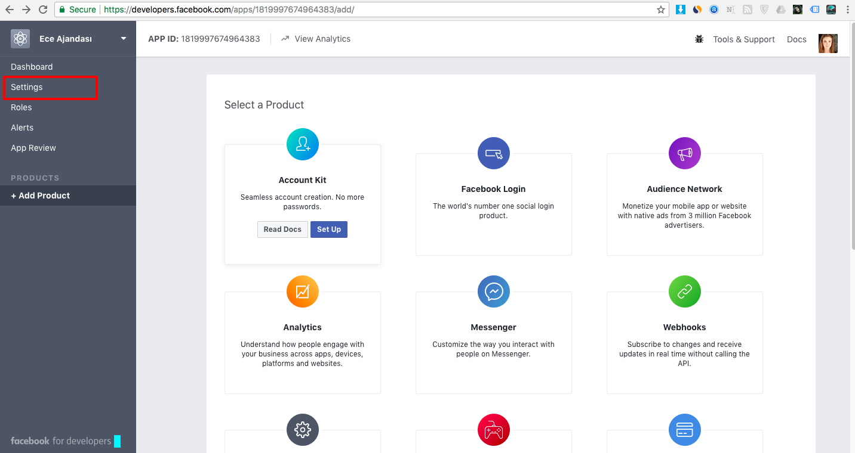Expand the Ece Ajandası app dropdown
855x453 pixels.
click(x=124, y=39)
